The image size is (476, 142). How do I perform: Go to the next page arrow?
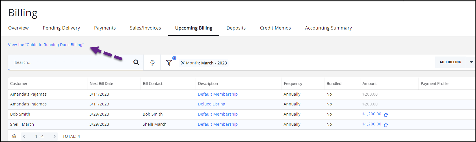tap(54, 136)
